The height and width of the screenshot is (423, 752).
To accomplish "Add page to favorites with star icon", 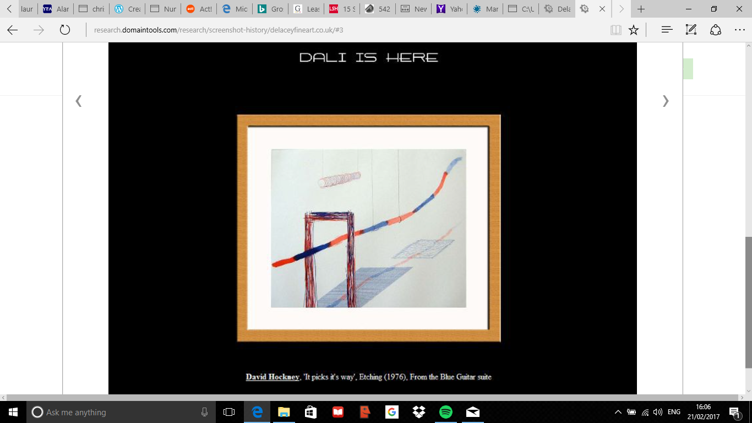I will tap(634, 30).
